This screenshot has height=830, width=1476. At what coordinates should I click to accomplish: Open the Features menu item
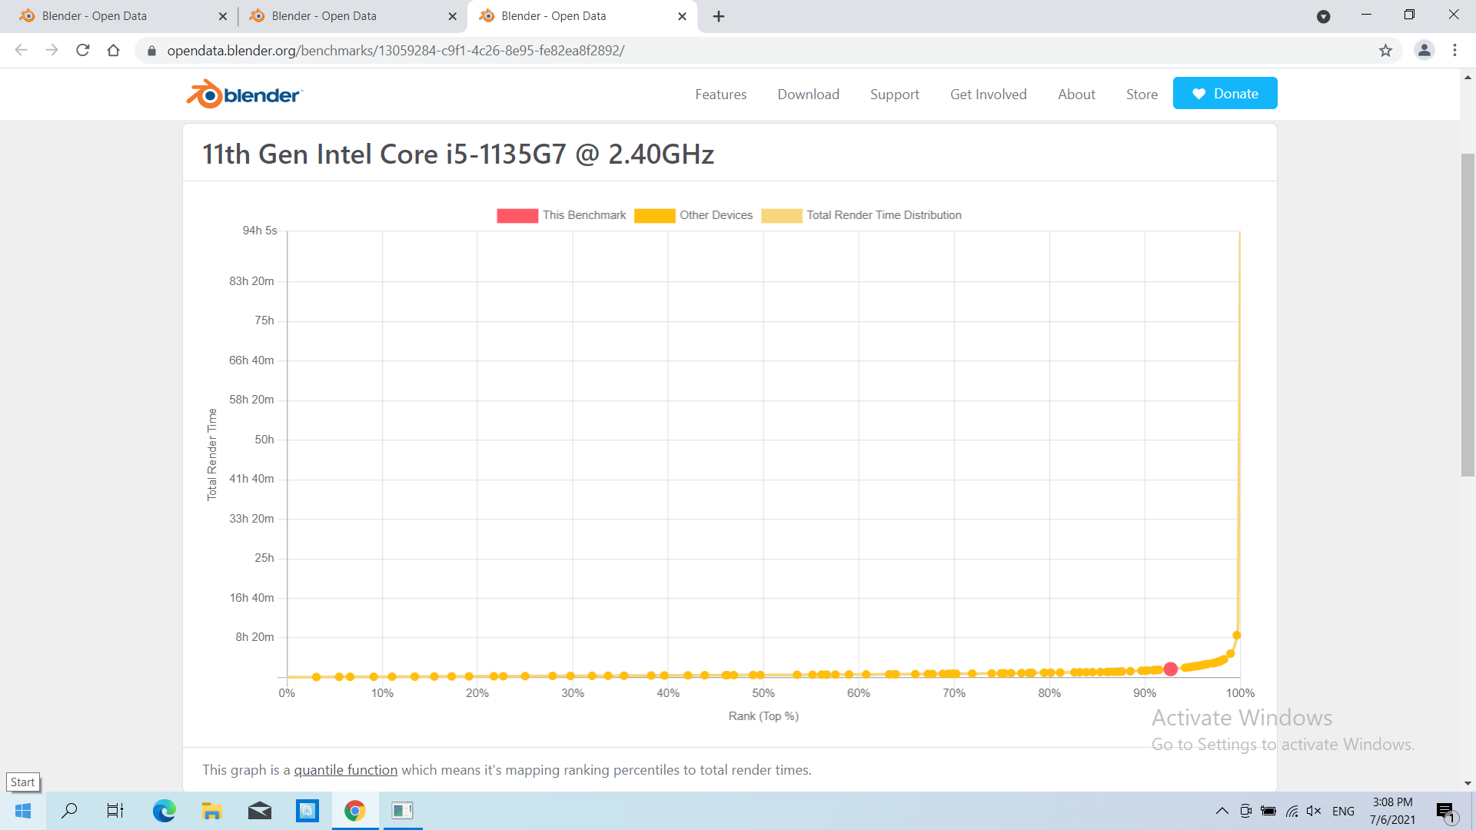[721, 95]
